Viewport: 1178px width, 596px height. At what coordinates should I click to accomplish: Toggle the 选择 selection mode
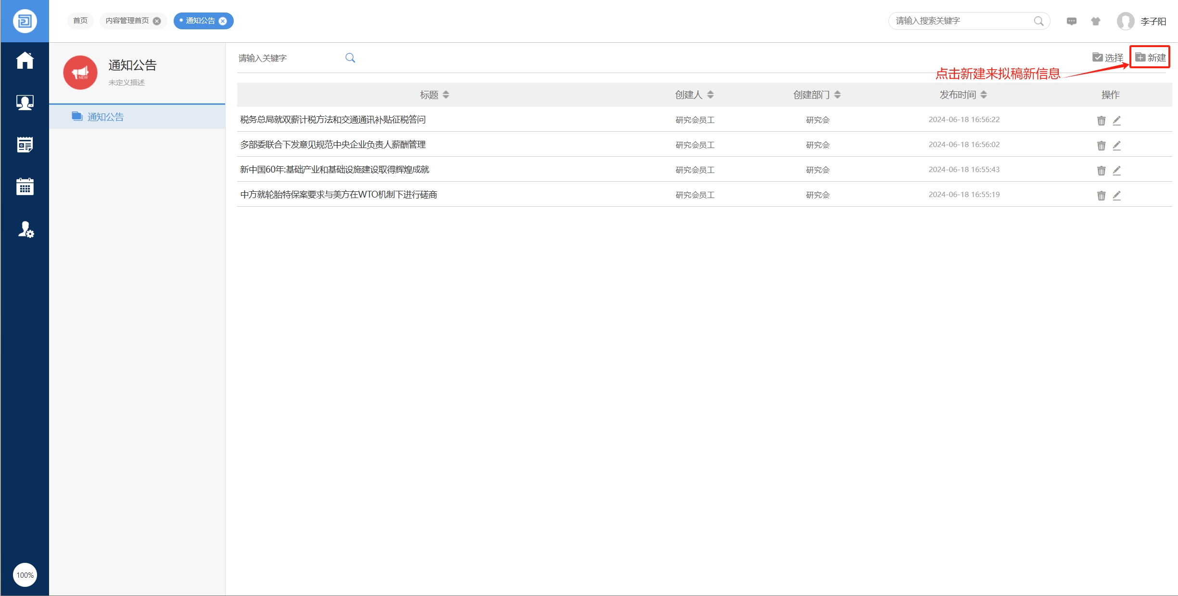click(x=1107, y=58)
